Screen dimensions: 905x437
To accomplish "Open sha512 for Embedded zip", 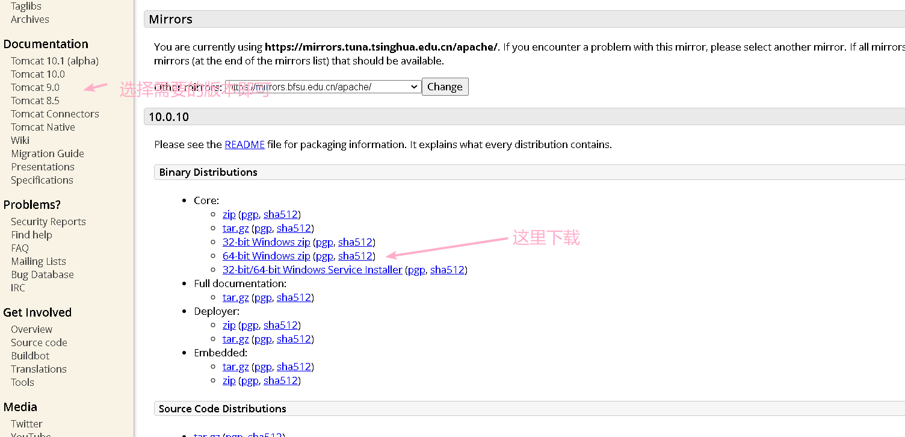I will (280, 380).
